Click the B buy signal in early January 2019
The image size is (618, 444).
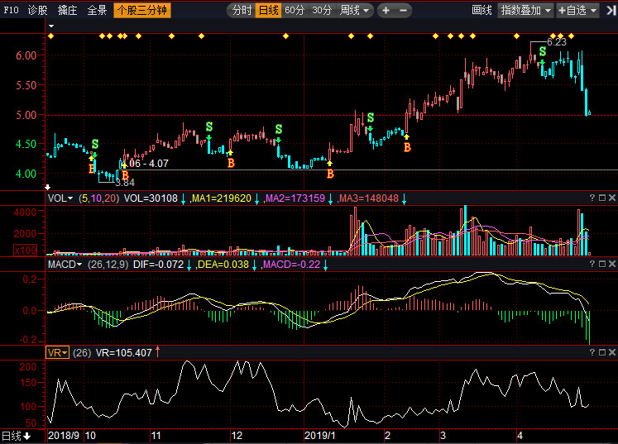tap(330, 174)
